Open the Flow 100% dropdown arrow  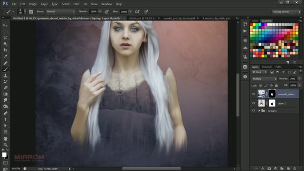click(131, 11)
